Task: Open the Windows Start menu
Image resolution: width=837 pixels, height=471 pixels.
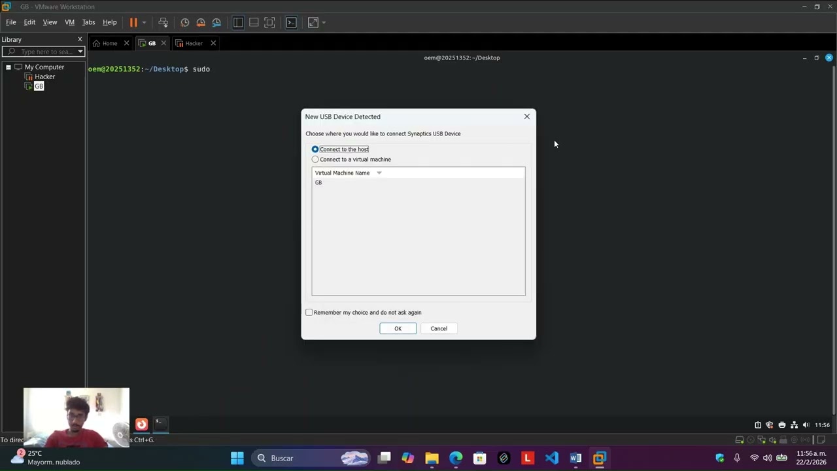Action: click(237, 458)
